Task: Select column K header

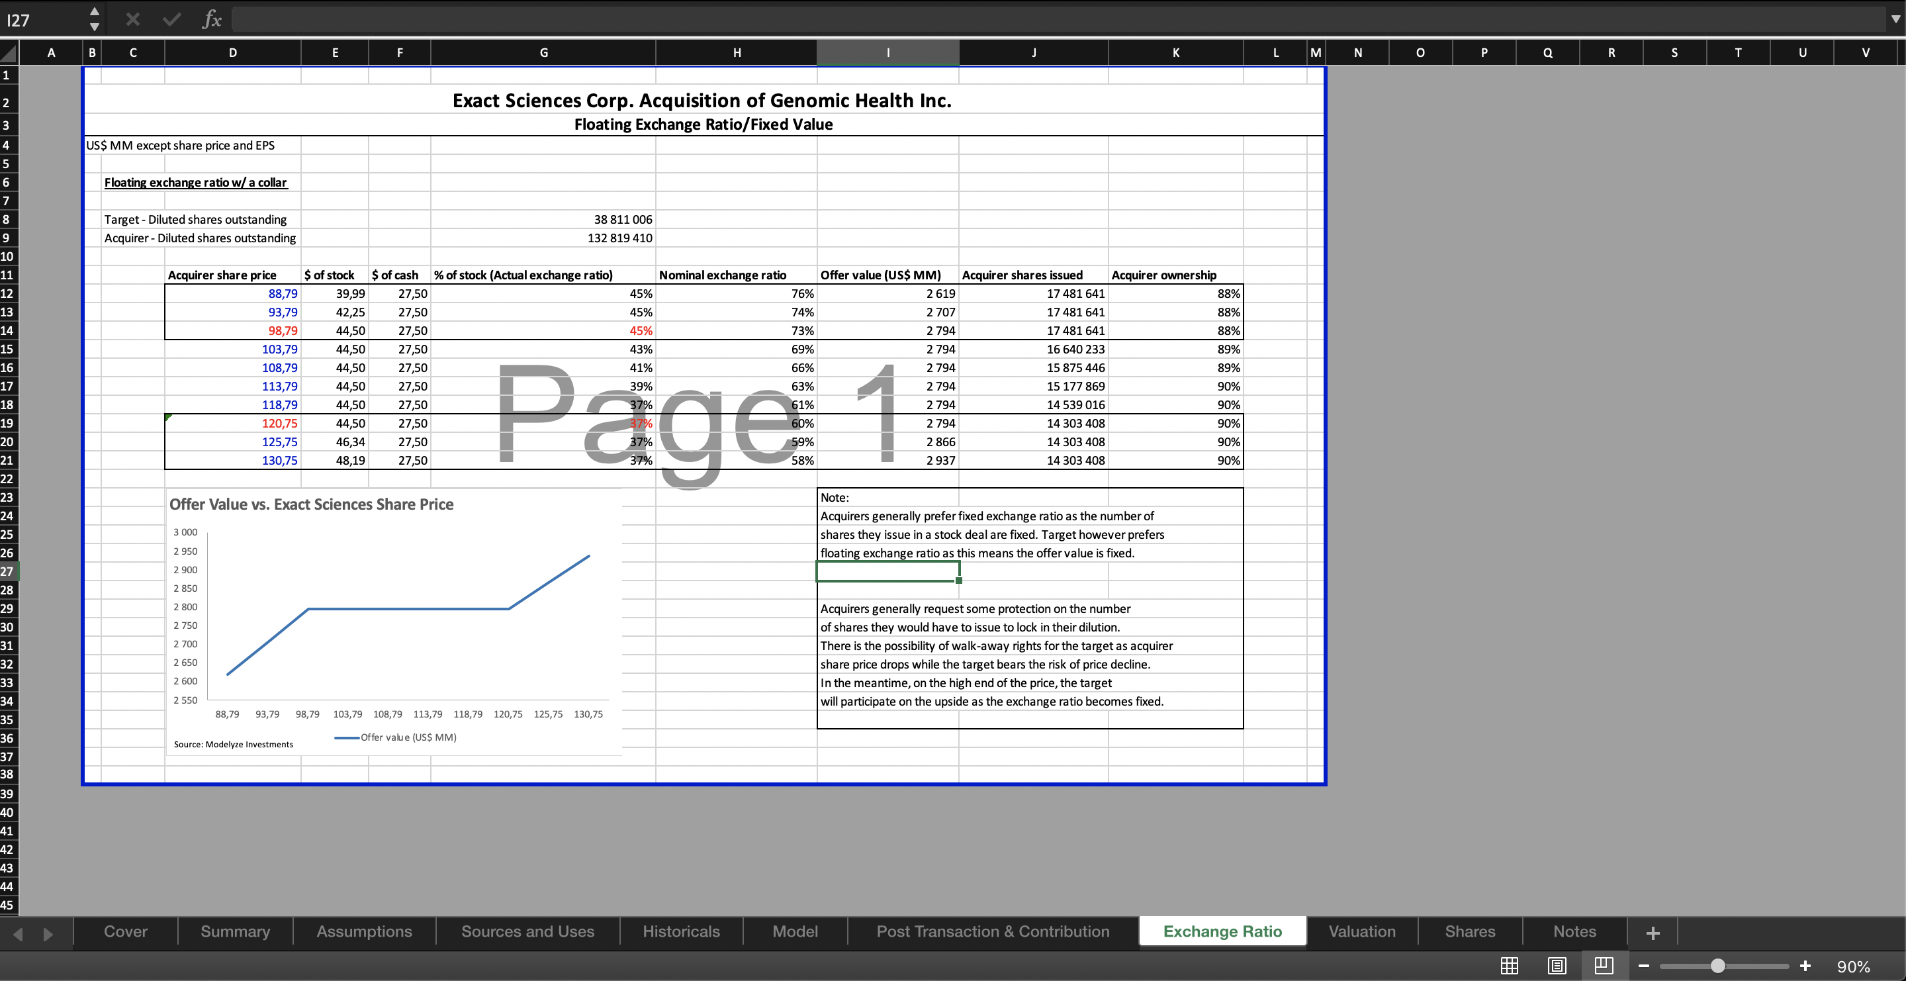Action: click(1176, 52)
